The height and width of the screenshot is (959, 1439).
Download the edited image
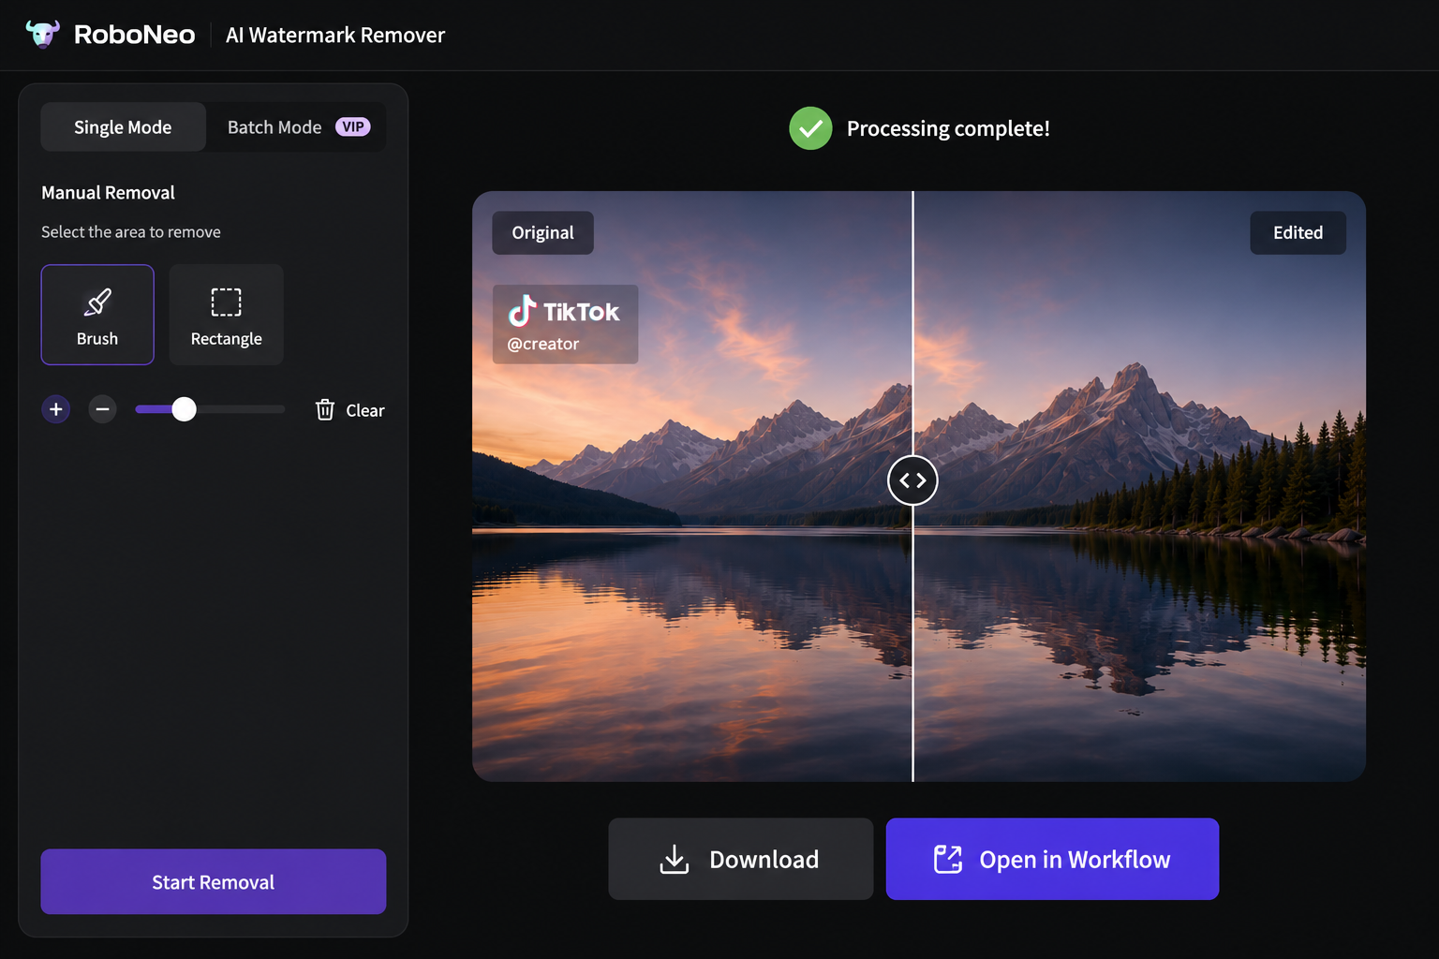pos(741,859)
